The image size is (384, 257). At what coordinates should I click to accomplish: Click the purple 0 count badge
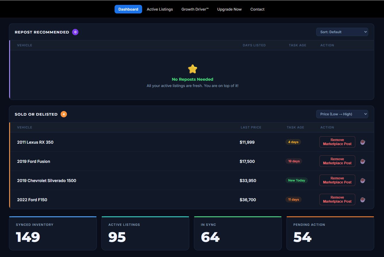point(75,32)
